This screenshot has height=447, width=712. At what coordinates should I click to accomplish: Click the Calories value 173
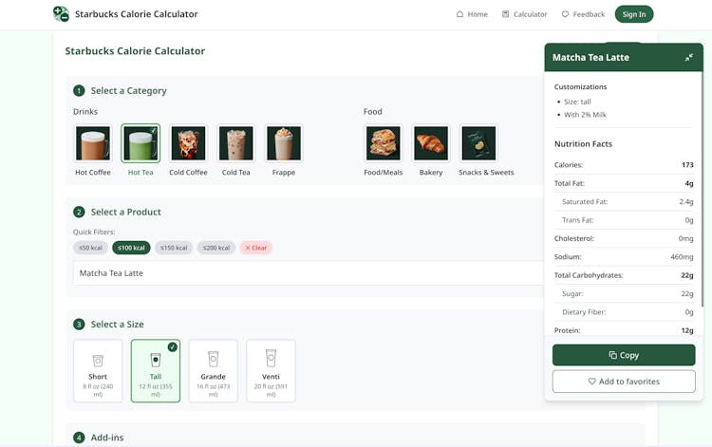(687, 165)
